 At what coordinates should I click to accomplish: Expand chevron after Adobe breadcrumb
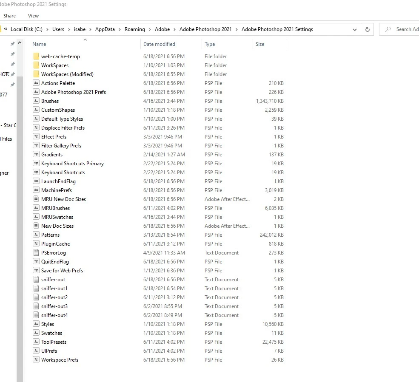(174, 29)
